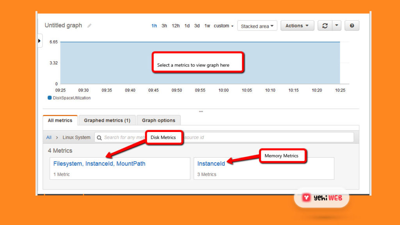Screen dimensions: 400x225
Task: Select the 12h time range
Action: point(176,26)
